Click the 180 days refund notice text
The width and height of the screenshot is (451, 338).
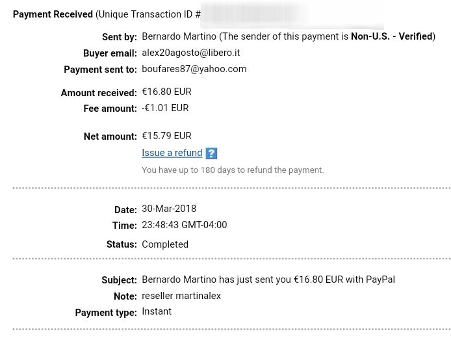[x=233, y=170]
